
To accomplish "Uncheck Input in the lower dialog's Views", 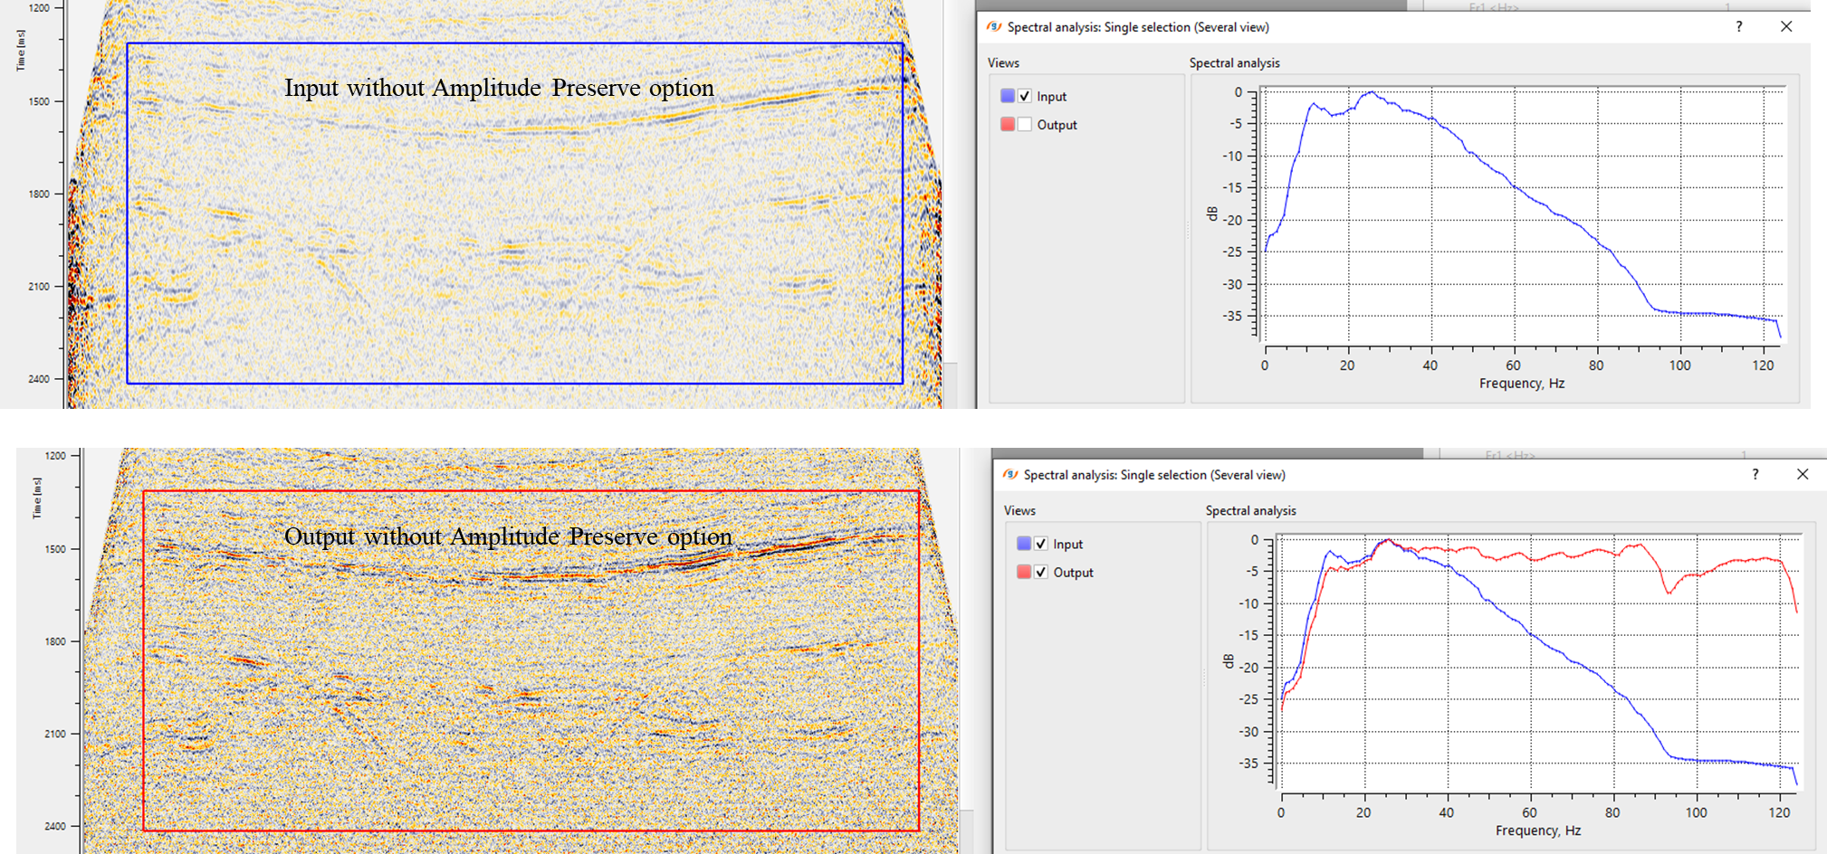I will click(x=1041, y=544).
